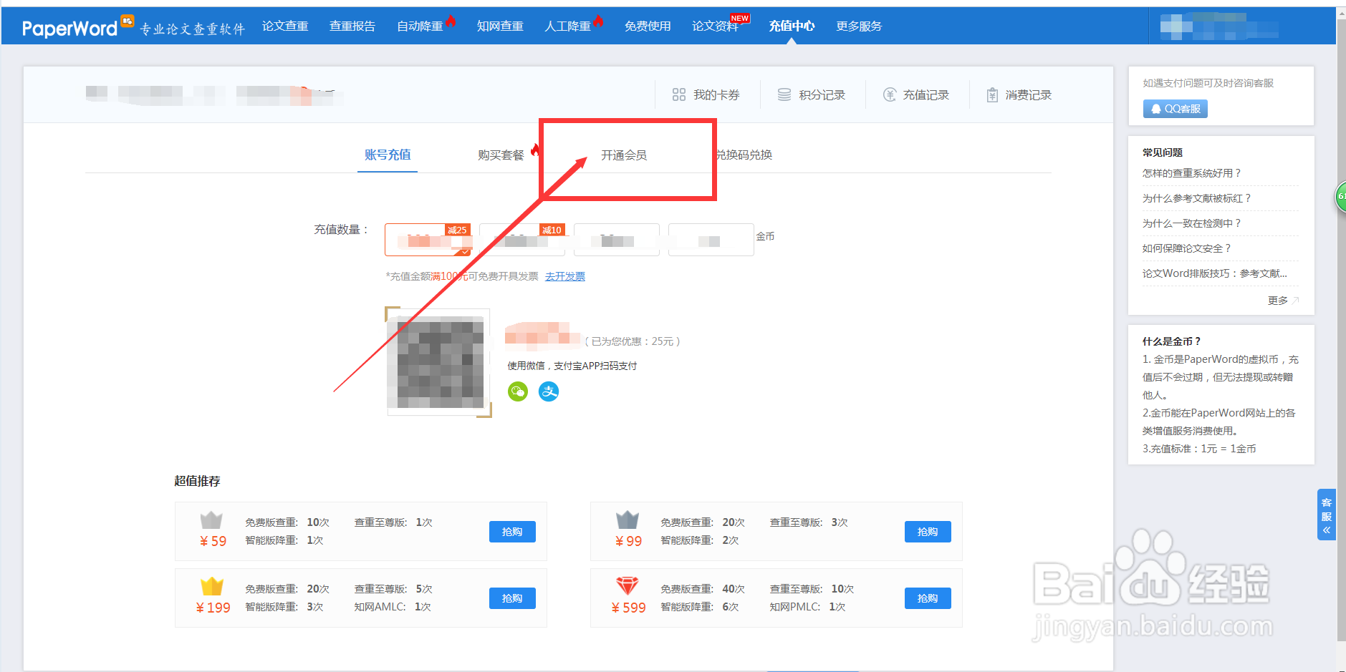
Task: Open 知网查重 menu item
Action: tap(500, 26)
